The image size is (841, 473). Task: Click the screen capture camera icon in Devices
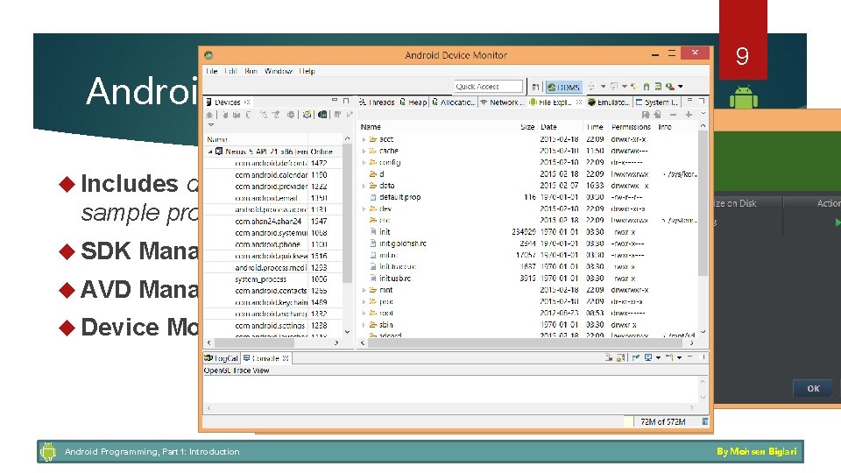coord(322,115)
